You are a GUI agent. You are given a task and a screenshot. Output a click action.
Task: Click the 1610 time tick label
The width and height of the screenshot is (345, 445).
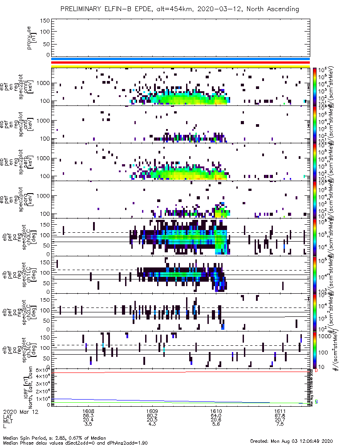coord(216,412)
